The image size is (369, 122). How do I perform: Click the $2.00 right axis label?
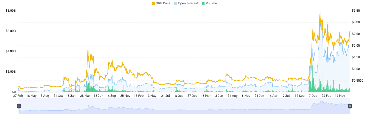(356, 46)
